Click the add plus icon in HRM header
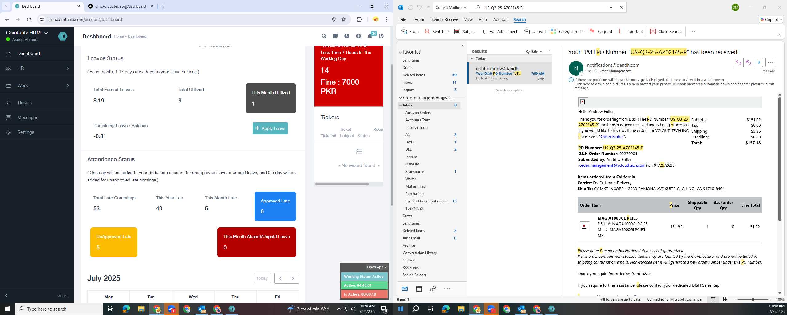 pos(358,36)
